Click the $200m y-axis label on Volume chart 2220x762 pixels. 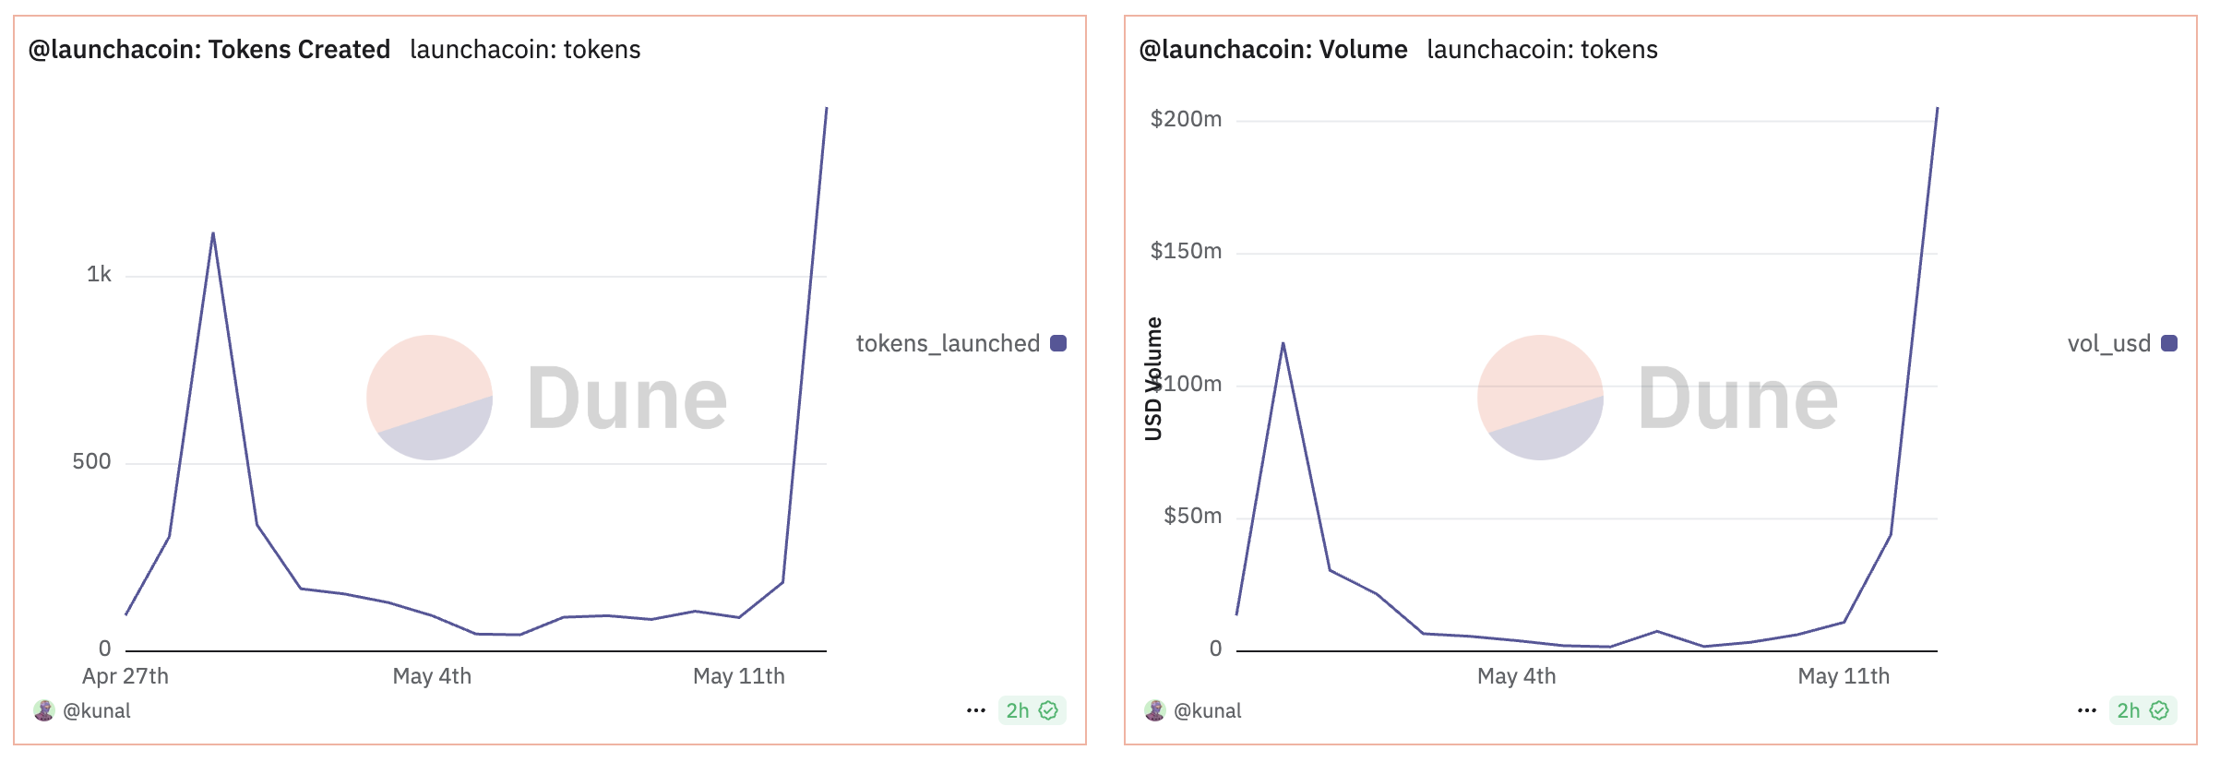click(1186, 119)
